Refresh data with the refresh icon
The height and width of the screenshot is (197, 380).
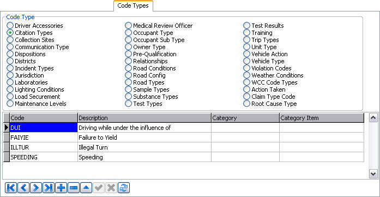[x=124, y=188]
